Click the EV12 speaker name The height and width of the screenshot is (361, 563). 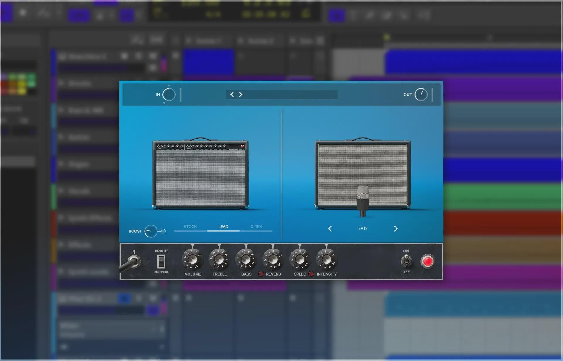[363, 228]
